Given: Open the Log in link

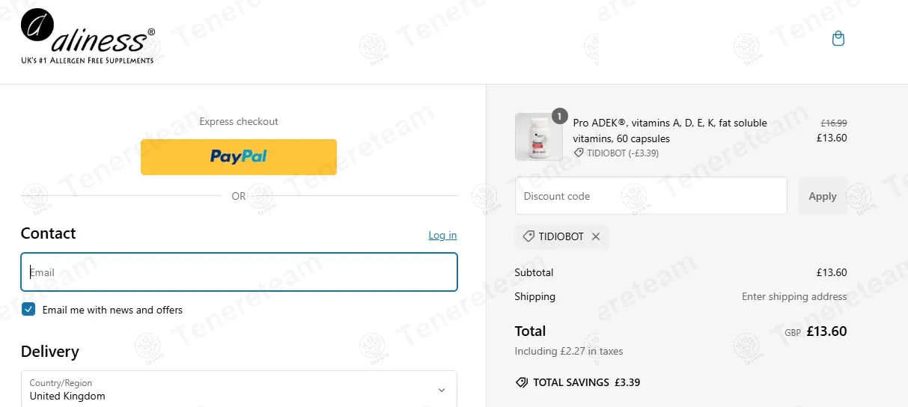Looking at the screenshot, I should pos(442,235).
